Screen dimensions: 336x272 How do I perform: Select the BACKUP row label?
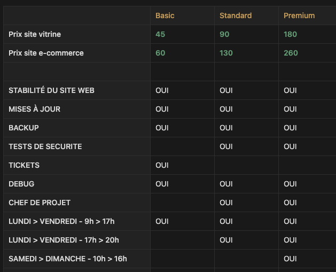coord(24,128)
